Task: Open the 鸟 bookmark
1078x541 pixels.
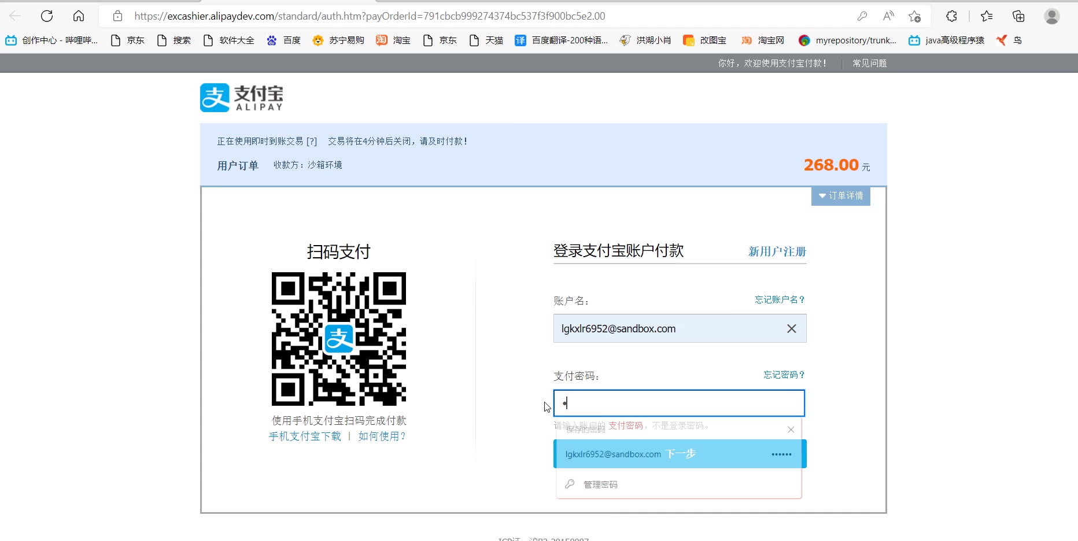Action: (1009, 40)
